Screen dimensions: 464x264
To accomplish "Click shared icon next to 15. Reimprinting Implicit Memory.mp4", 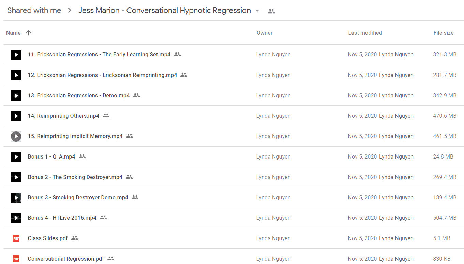I will coord(130,136).
